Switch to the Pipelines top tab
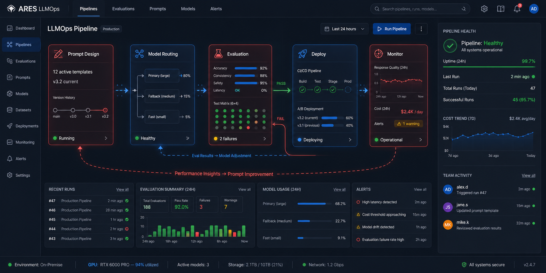This screenshot has height=273, width=546. tap(89, 9)
